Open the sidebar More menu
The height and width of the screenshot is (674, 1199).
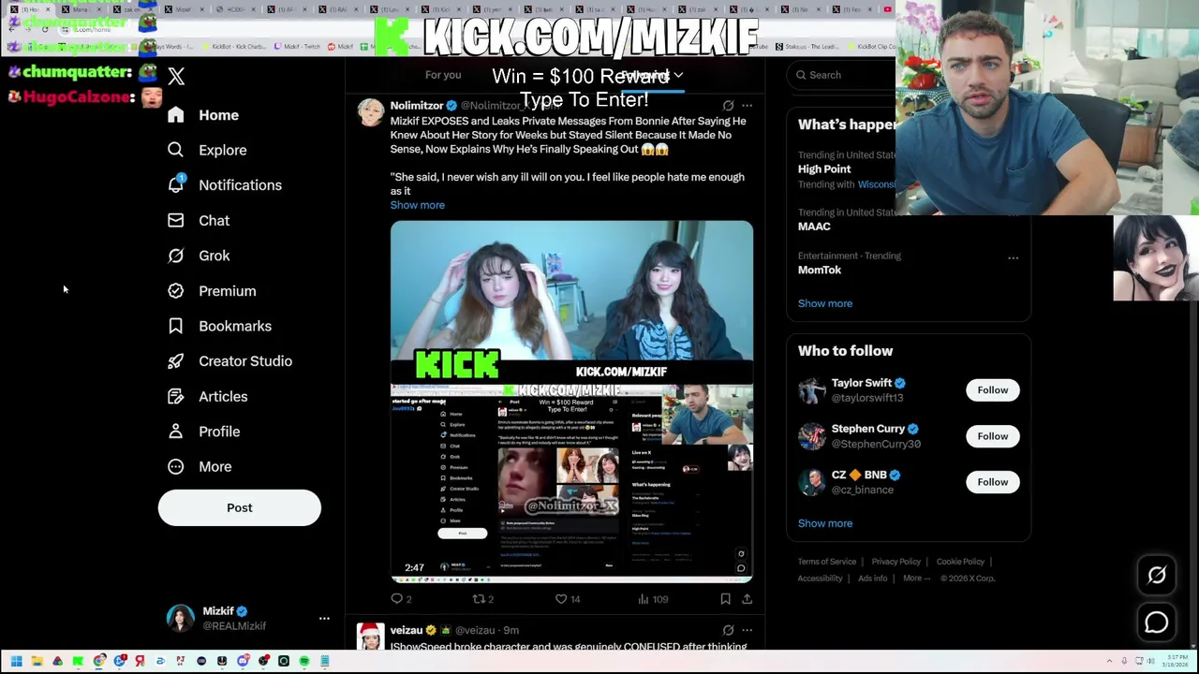(200, 466)
